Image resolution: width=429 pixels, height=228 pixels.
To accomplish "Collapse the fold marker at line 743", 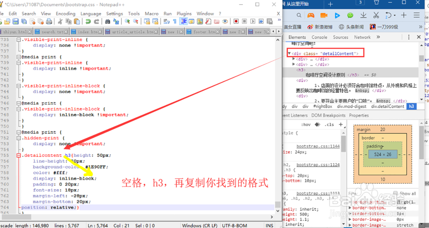I will pyautogui.click(x=18, y=86).
